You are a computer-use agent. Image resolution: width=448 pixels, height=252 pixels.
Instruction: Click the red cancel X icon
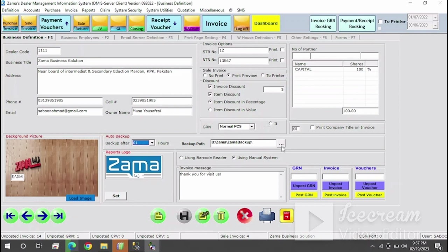245,216
